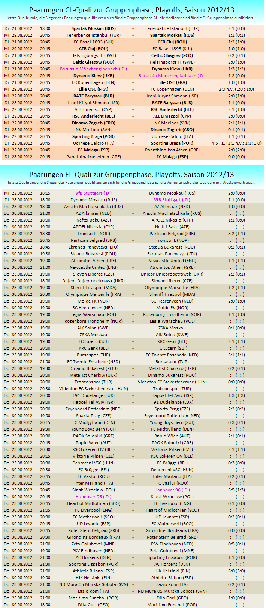The width and height of the screenshot is (266, 608).
Task: Select the score "3:5 (1:3)" of Slask Wroclaw match
Action: coord(236,490)
